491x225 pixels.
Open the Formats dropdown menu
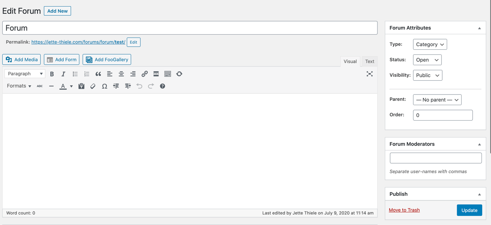click(19, 86)
